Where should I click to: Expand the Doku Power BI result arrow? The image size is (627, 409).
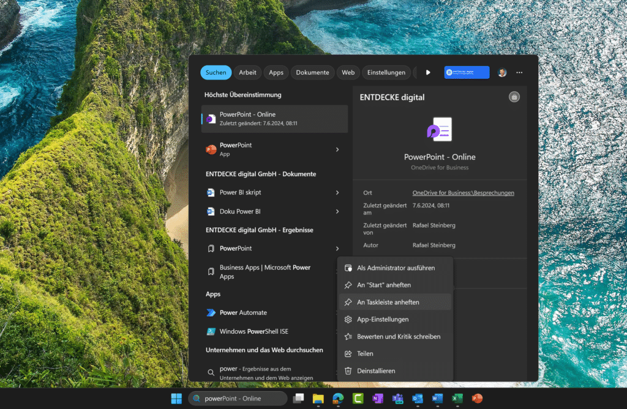coord(337,212)
